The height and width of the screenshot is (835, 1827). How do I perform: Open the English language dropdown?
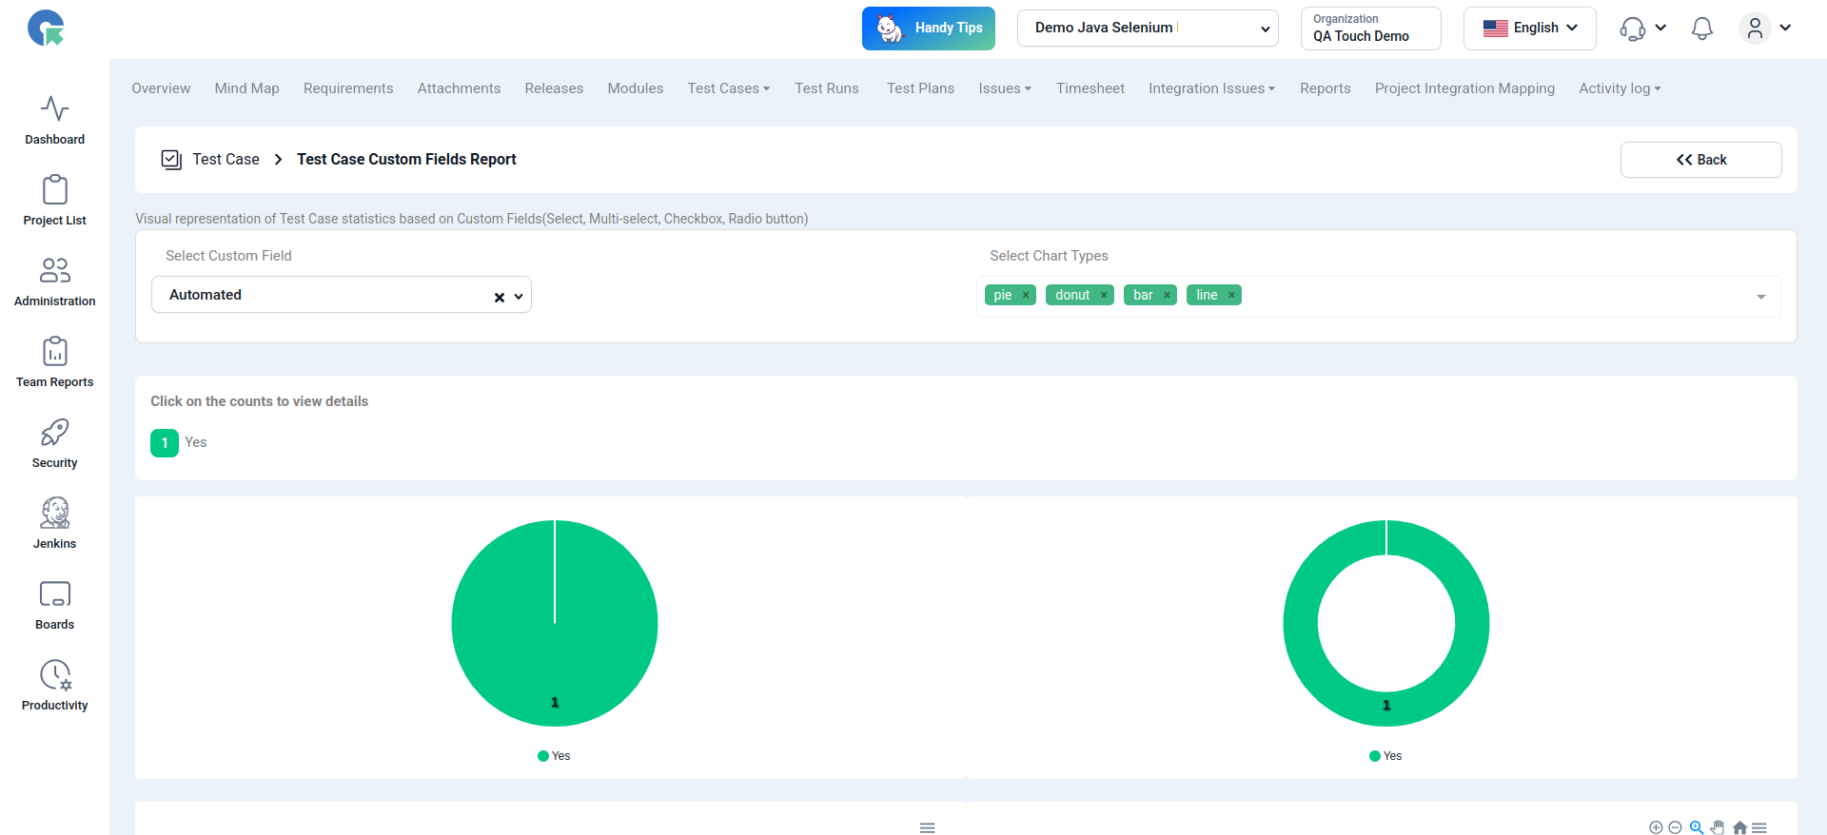pyautogui.click(x=1529, y=29)
